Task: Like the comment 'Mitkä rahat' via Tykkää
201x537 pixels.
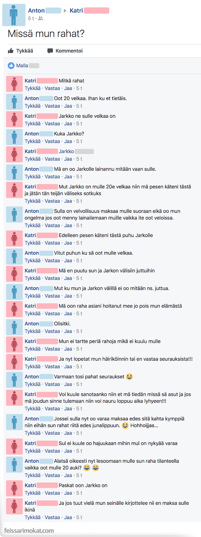Action: click(x=33, y=88)
